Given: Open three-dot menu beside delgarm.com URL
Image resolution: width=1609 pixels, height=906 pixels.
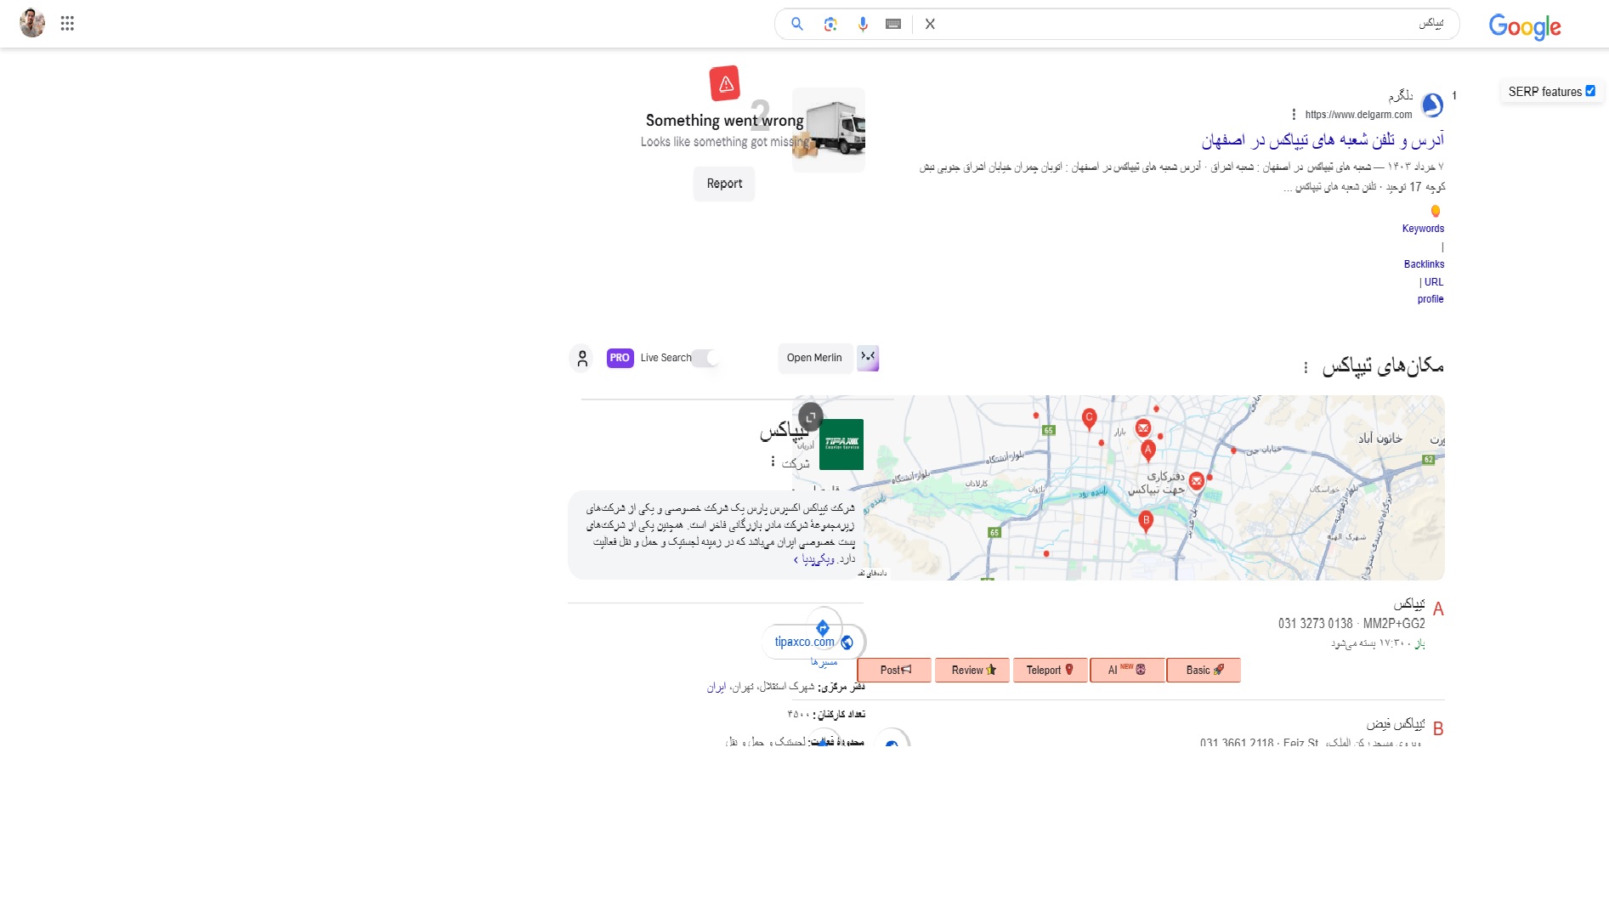Looking at the screenshot, I should [1294, 115].
